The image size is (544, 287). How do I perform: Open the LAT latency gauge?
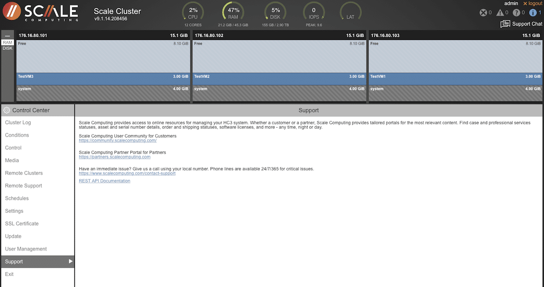coord(351,13)
